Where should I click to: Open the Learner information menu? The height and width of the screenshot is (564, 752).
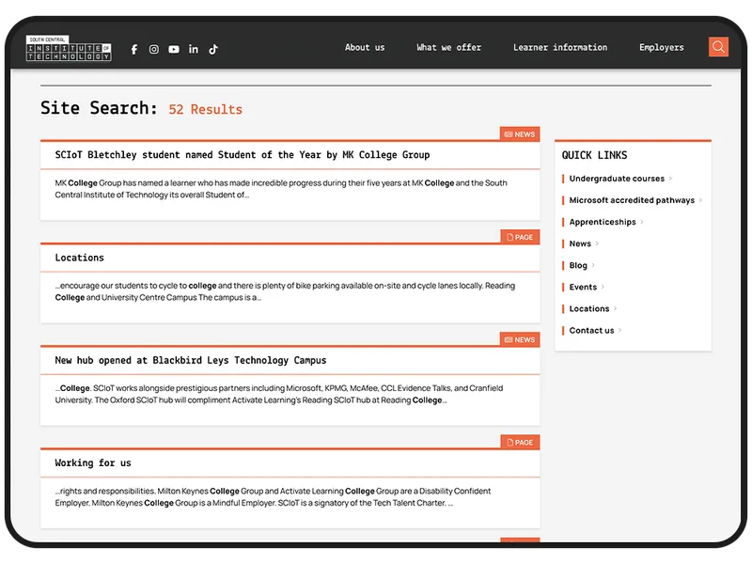click(560, 48)
